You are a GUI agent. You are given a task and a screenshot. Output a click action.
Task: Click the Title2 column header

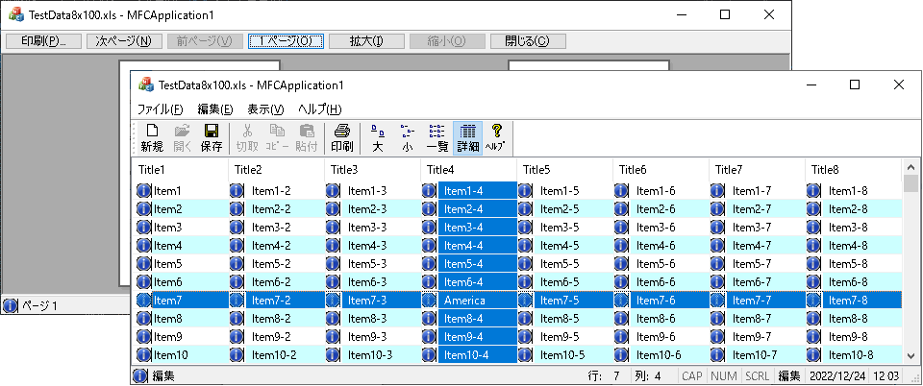(276, 170)
